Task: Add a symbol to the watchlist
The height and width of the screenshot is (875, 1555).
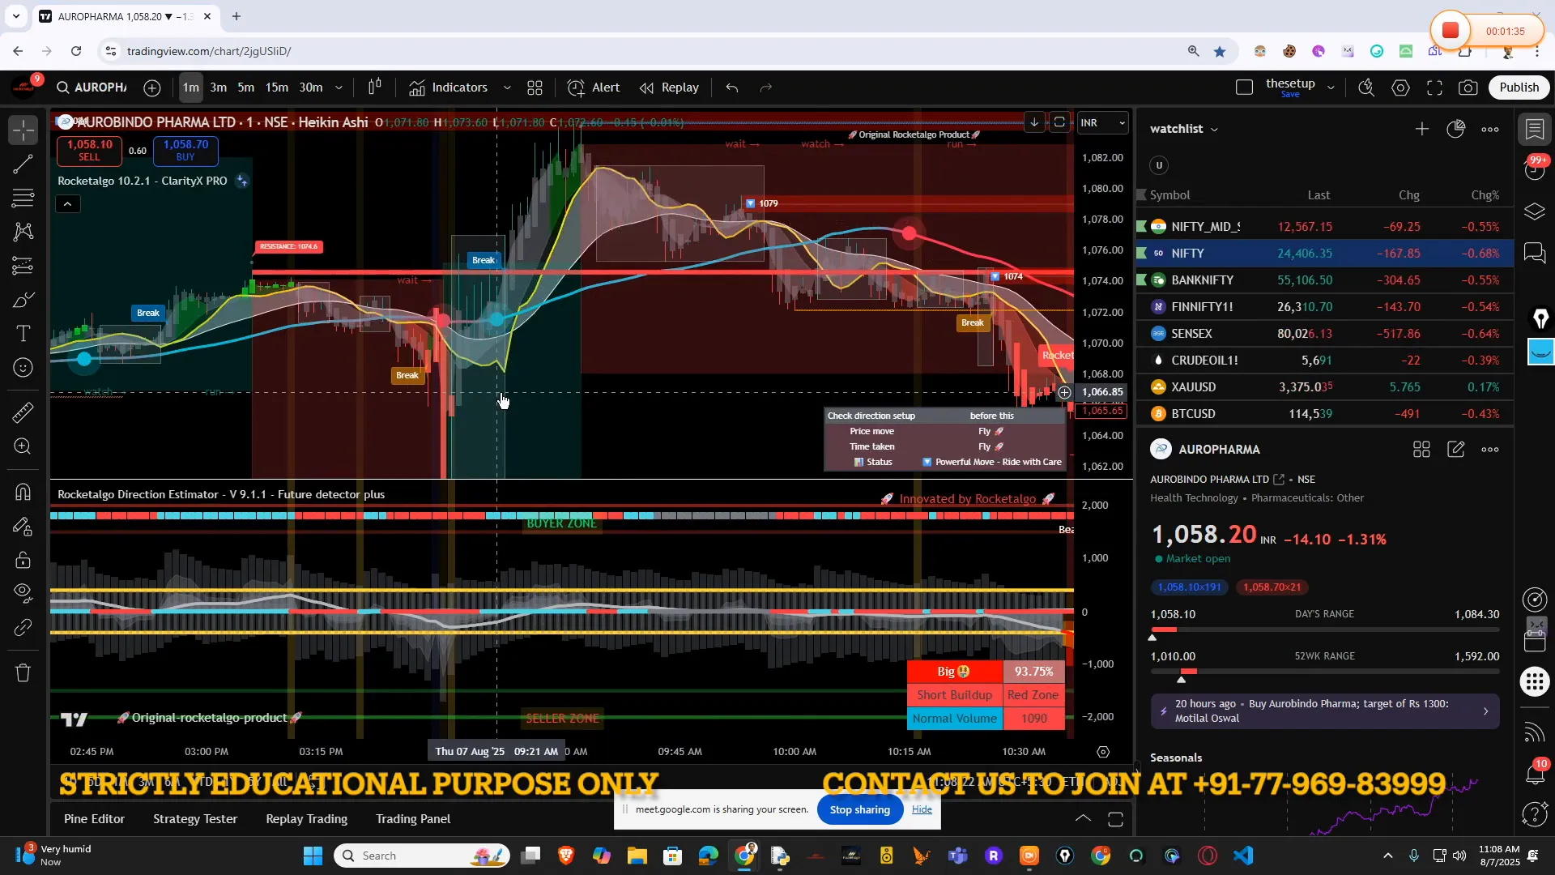Action: pyautogui.click(x=1422, y=129)
